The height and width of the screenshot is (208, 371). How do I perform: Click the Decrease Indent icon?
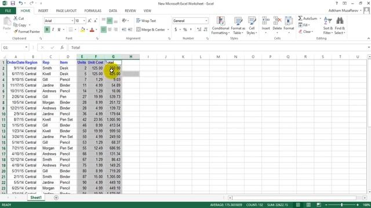[x=124, y=29]
